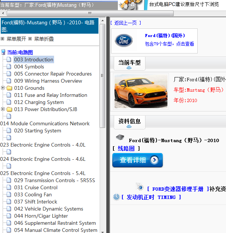Click the chip icon above 线路图
The height and width of the screenshot is (233, 226).
point(120,137)
